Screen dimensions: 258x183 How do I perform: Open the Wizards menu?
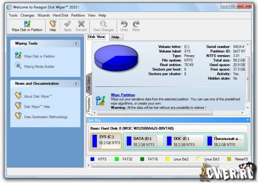click(44, 16)
